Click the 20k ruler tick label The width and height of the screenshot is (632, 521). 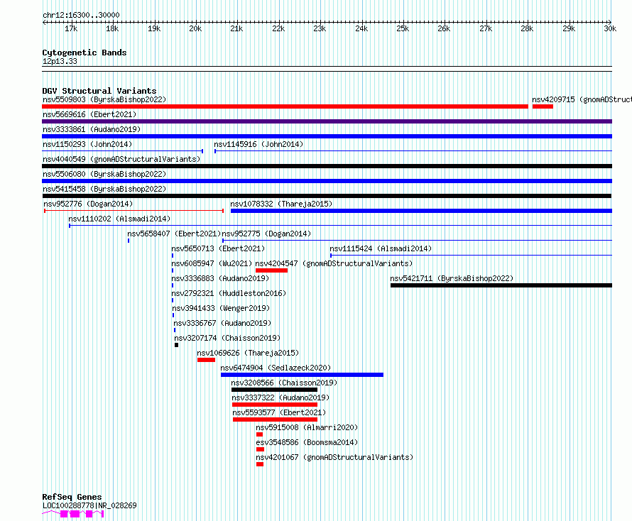tap(195, 28)
